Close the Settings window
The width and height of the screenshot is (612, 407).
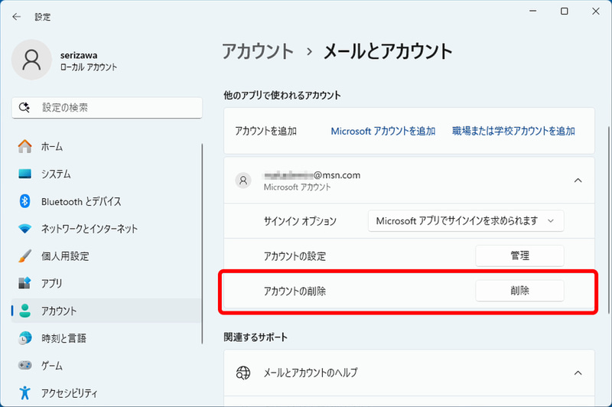[596, 11]
